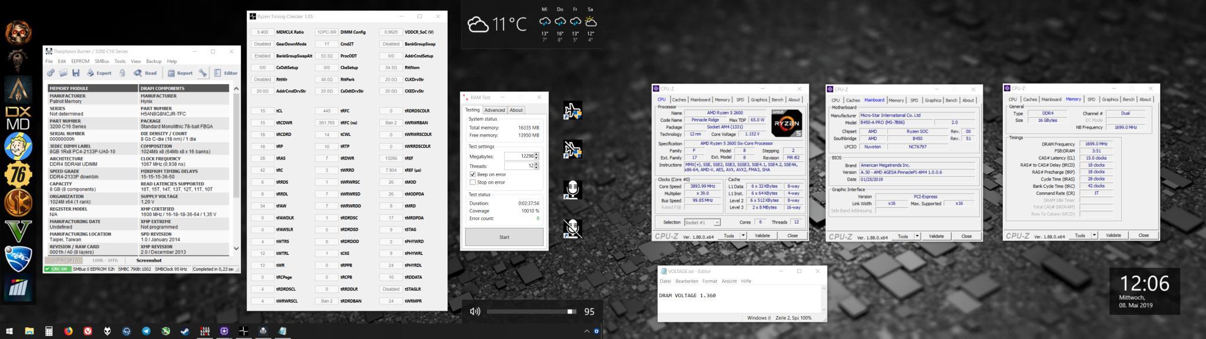The height and width of the screenshot is (339, 1206).
Task: Select the SPD tab in the Memory CPU-Z window
Action: 1091,99
